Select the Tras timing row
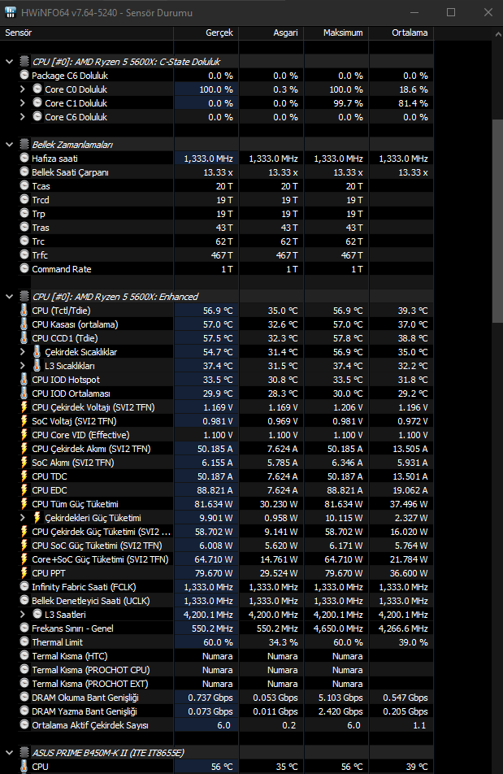The width and height of the screenshot is (503, 774). tap(217, 227)
